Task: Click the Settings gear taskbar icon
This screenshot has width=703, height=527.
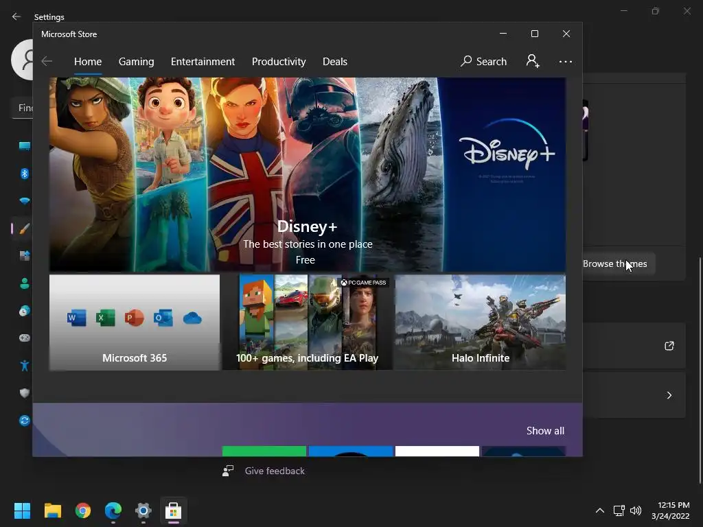Action: tap(143, 511)
